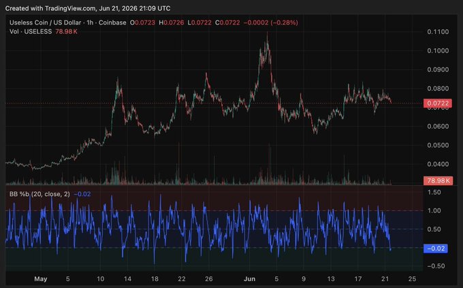Click the '10' date label on time axis
This screenshot has height=288, width=463.
point(100,279)
